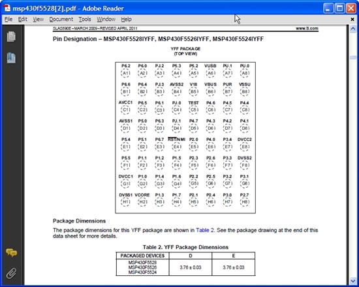Image resolution: width=359 pixels, height=287 pixels.
Task: Click pin D1 labeled AVSS1
Action: coord(126,128)
